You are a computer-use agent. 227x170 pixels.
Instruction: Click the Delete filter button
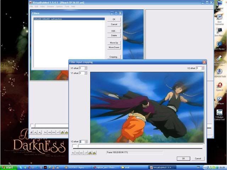coord(114,35)
